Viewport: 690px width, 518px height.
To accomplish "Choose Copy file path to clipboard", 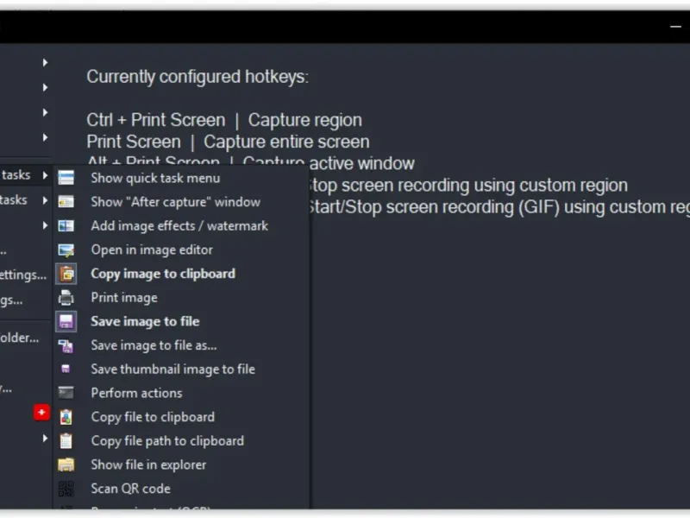I will pos(167,441).
